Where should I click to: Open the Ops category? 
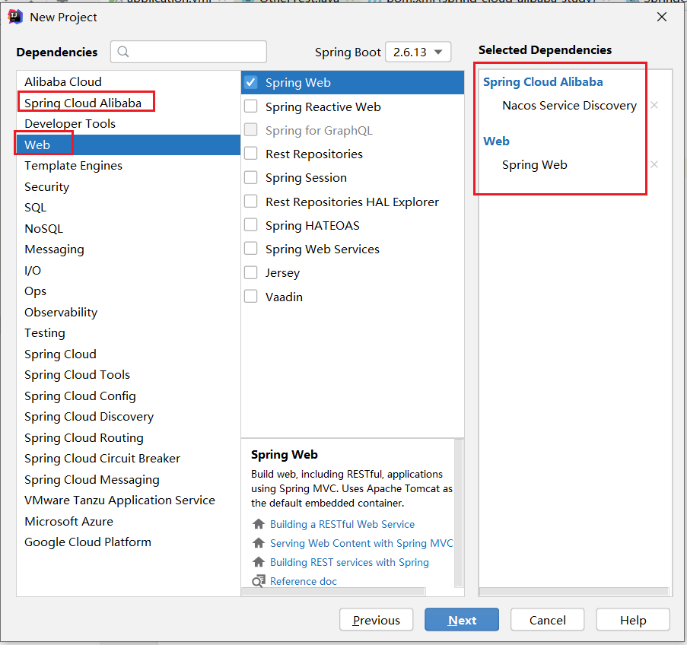click(129, 291)
